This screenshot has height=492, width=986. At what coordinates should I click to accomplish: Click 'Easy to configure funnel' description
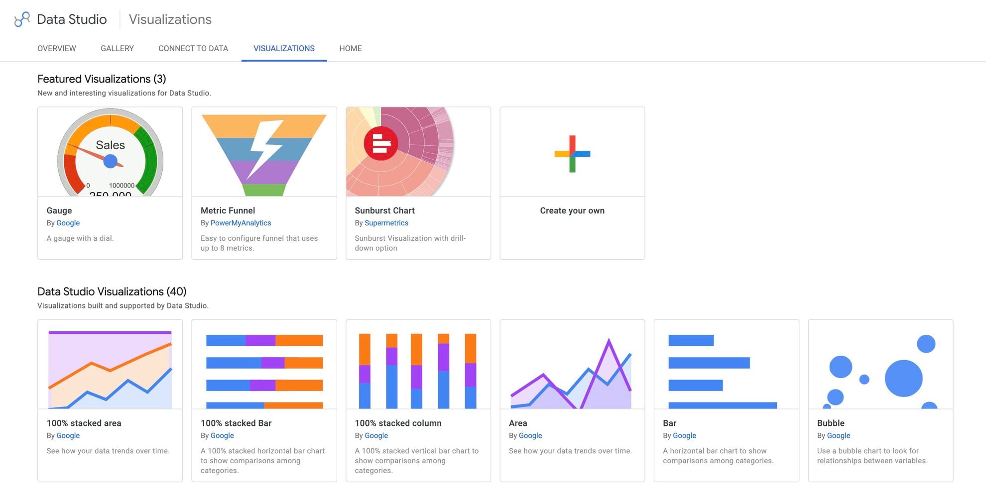point(259,243)
